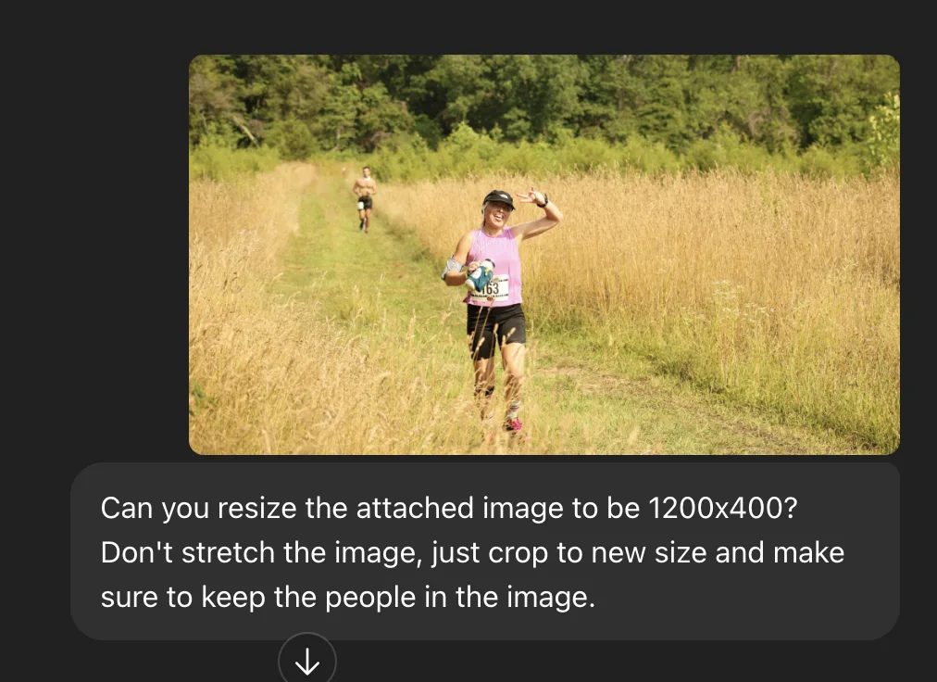Click the phrase "Don't" starting the second line
The width and height of the screenshot is (937, 682).
tap(137, 552)
